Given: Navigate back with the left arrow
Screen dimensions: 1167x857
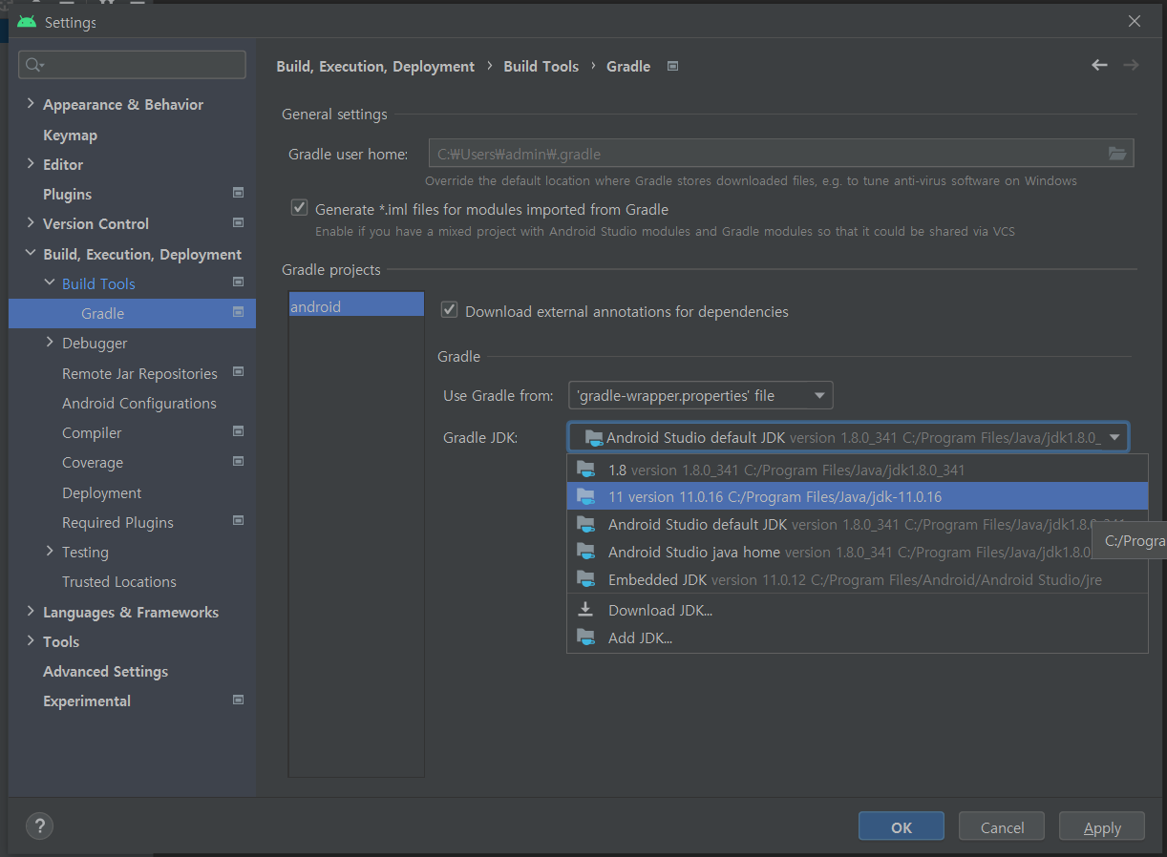Looking at the screenshot, I should click(1099, 65).
